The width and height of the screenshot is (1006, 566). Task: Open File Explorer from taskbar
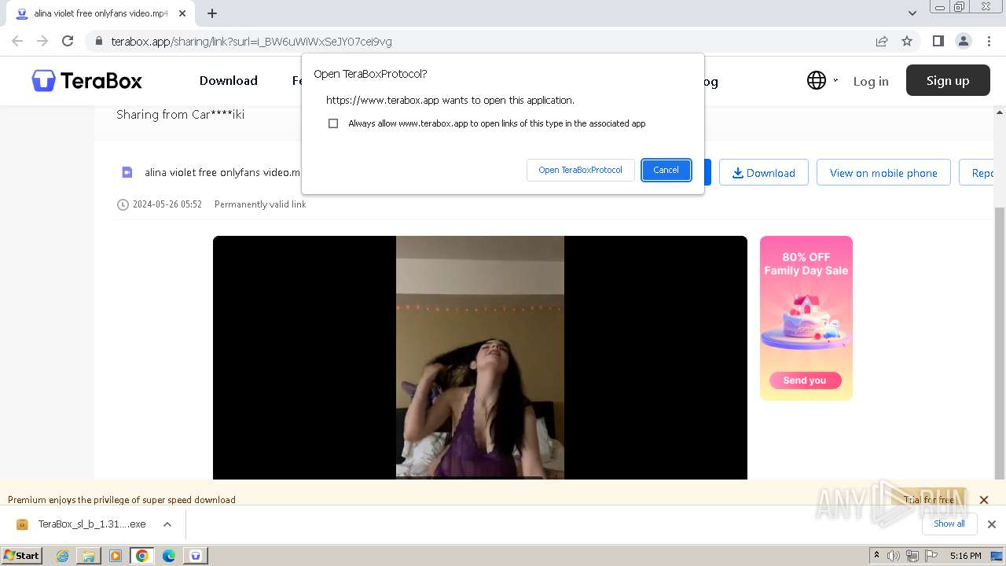[x=89, y=556]
